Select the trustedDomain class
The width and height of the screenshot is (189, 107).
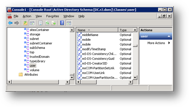point(39,57)
